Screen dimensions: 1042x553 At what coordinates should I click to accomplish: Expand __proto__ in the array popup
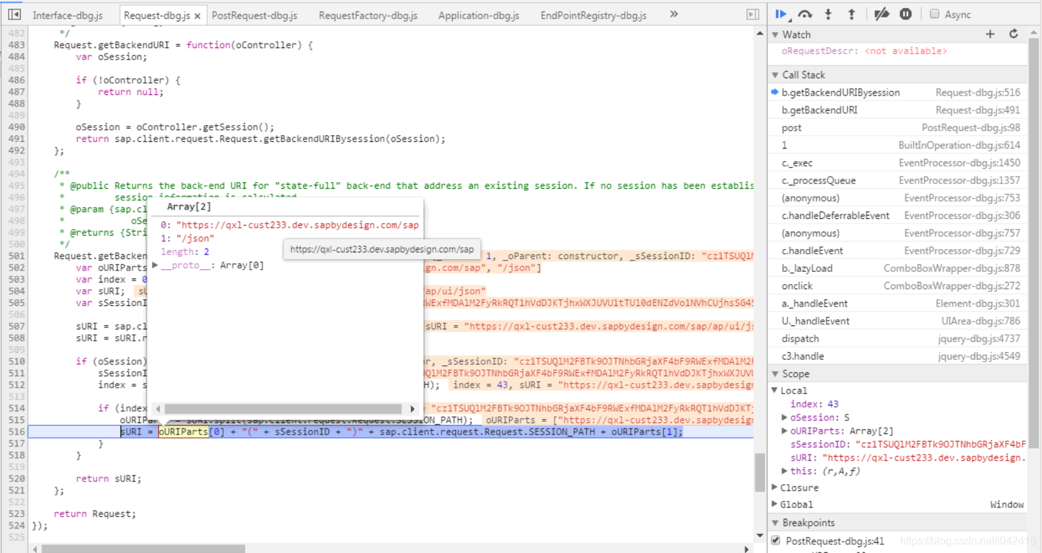[155, 265]
